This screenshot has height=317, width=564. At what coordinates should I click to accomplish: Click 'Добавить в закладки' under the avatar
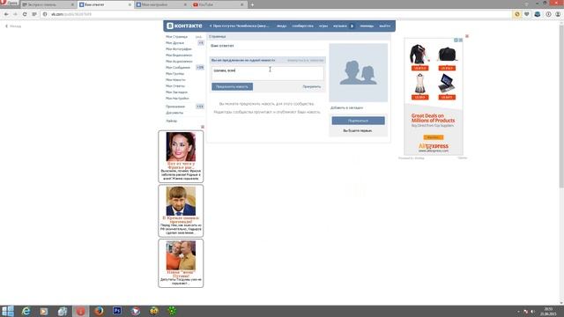click(346, 107)
